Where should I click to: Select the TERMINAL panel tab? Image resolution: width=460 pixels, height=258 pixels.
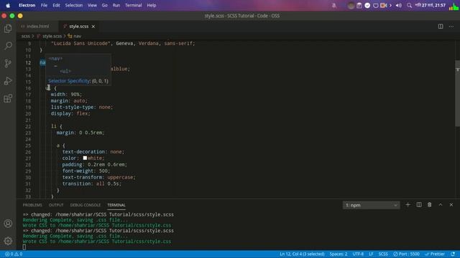116,205
